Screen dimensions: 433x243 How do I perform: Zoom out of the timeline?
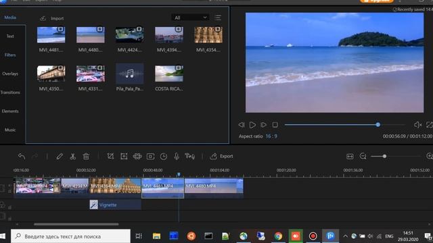[363, 157]
